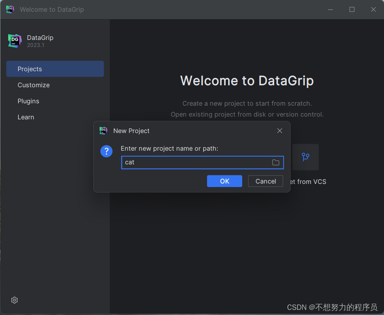Click the New Project dialog title
The image size is (384, 315).
(x=131, y=131)
